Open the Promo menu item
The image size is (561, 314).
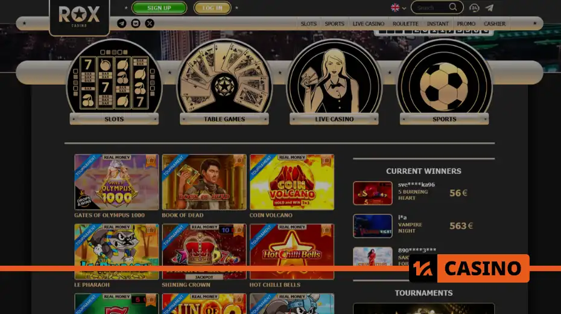(x=466, y=24)
